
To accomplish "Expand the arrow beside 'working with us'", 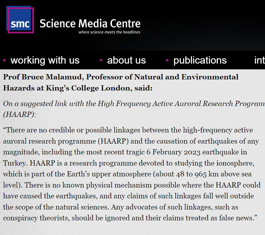I will (x=4, y=60).
